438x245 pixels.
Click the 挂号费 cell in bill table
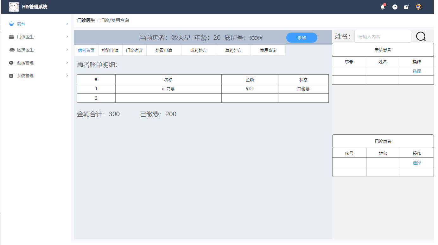click(168, 89)
